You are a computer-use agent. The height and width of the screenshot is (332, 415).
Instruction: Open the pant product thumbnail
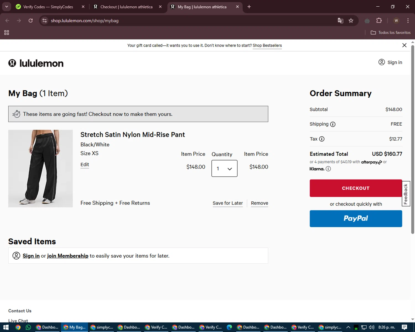point(40,168)
